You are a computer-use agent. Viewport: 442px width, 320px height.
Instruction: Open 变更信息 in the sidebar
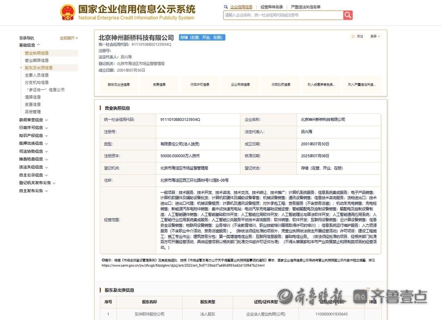(x=33, y=104)
